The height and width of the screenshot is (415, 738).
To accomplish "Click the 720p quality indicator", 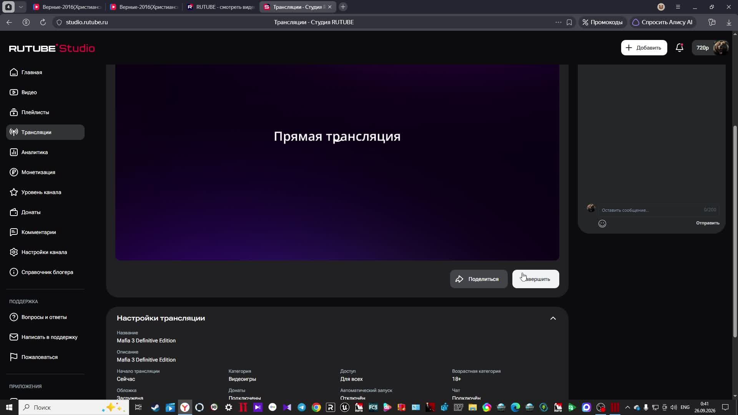I will [x=702, y=48].
